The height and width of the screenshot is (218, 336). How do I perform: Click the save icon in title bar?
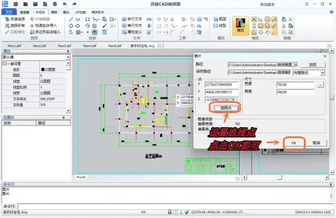[x=35, y=4]
